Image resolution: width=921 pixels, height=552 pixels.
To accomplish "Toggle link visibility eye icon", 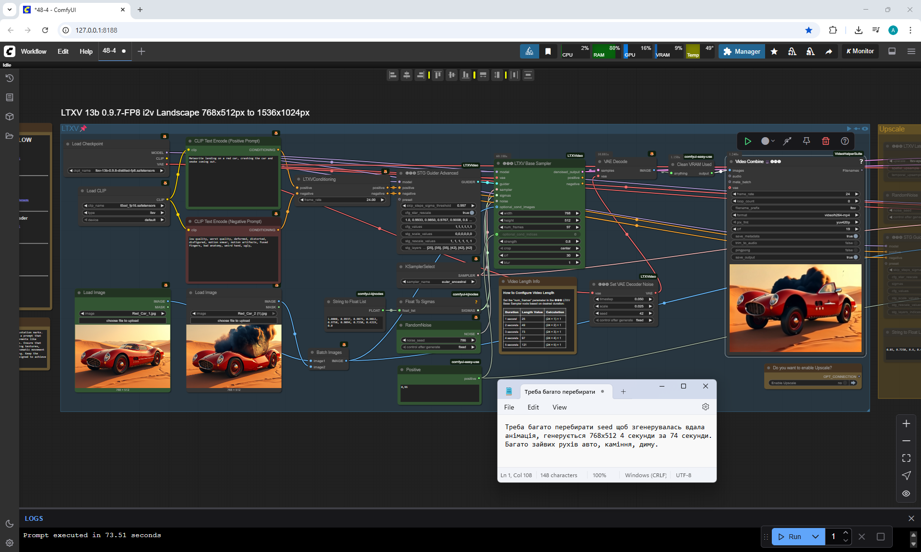I will [x=906, y=493].
